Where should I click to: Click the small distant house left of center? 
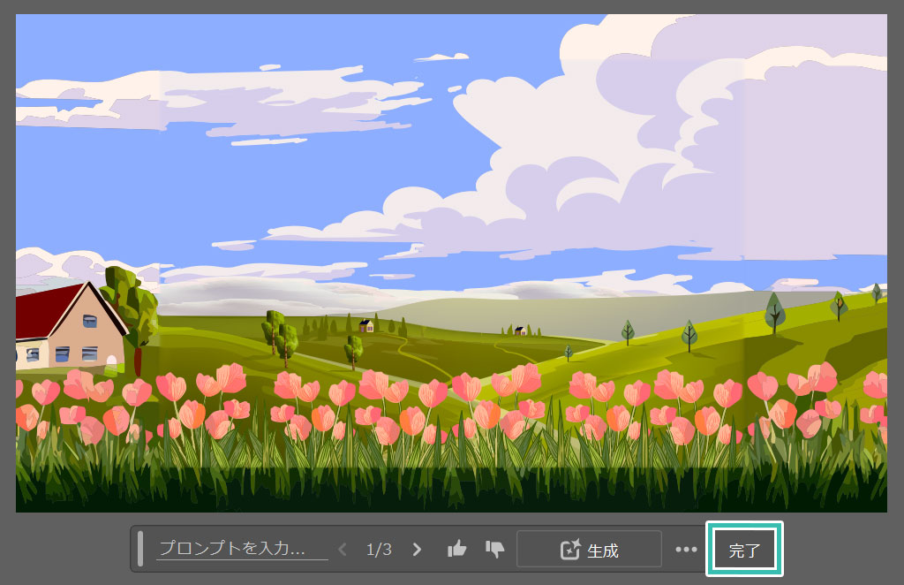pyautogui.click(x=366, y=326)
